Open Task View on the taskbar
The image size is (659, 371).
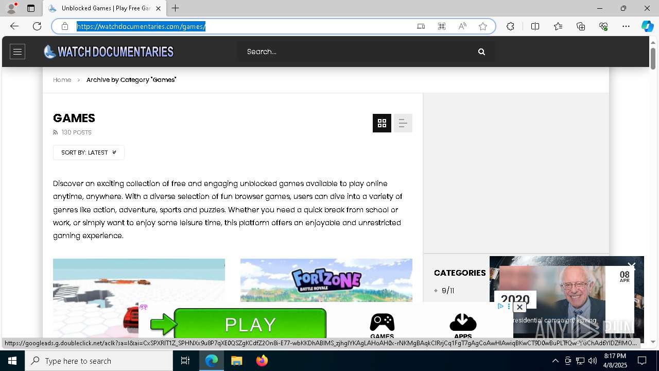pyautogui.click(x=185, y=361)
